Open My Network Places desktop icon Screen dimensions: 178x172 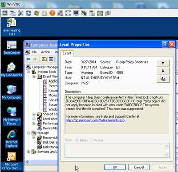12,116
